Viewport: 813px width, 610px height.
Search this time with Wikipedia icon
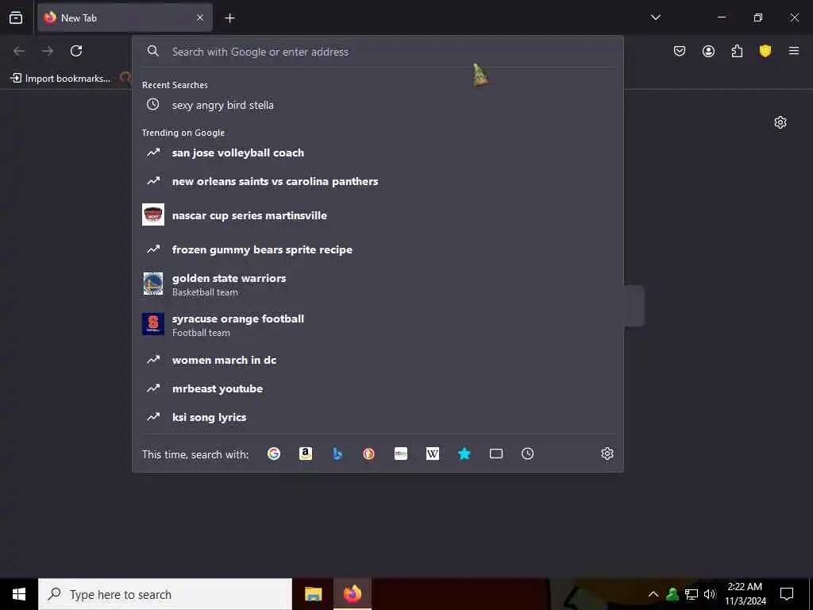point(433,454)
